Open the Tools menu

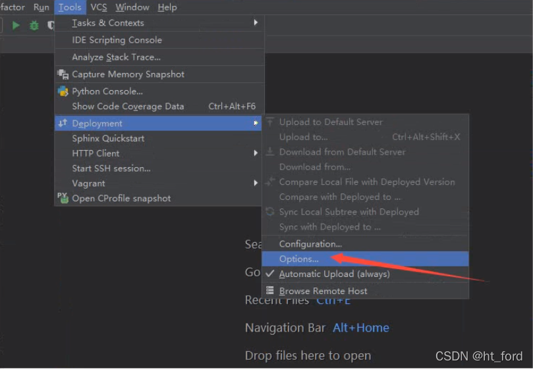point(70,7)
